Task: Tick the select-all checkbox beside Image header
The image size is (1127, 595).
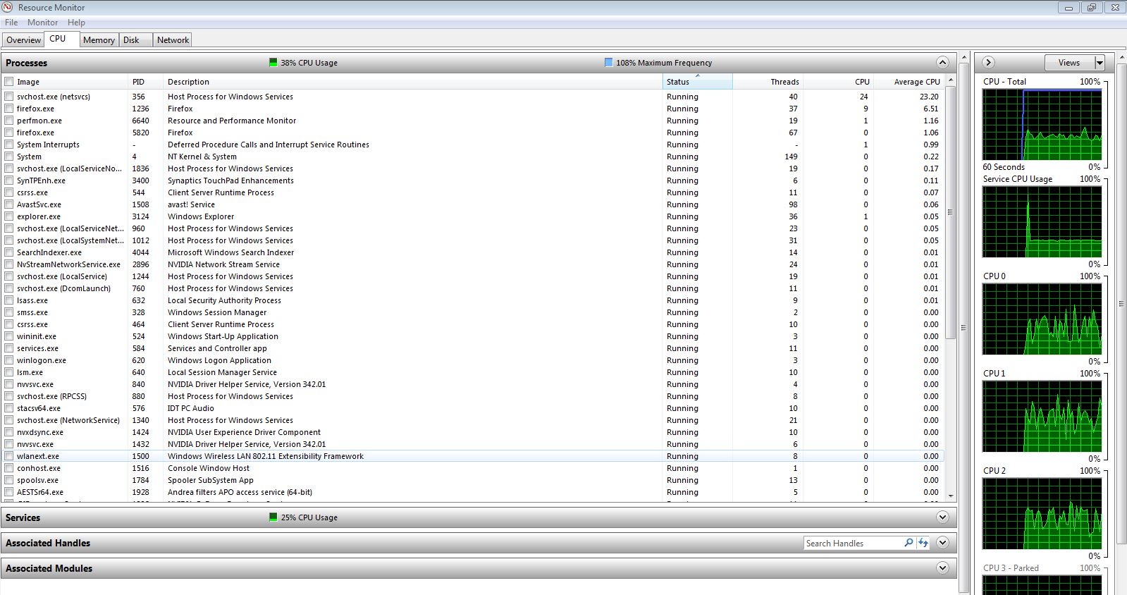Action: [9, 82]
